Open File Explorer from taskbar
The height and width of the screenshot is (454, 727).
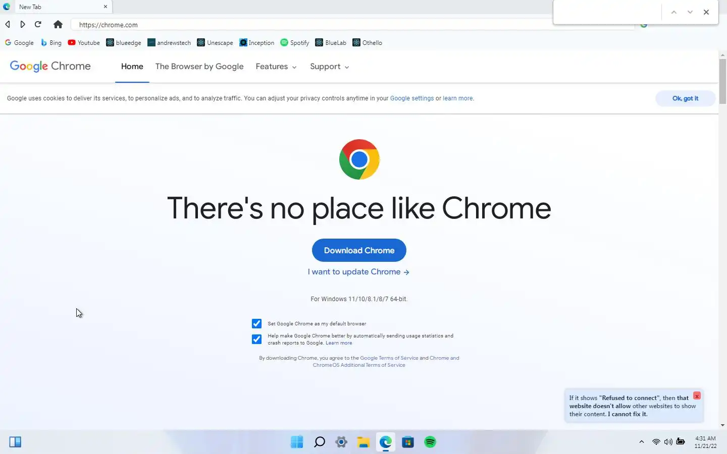(x=363, y=442)
